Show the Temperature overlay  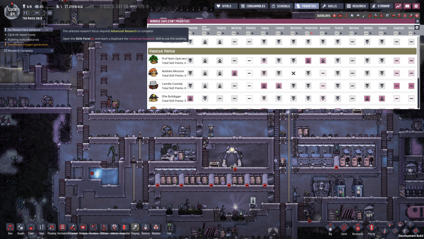(346, 15)
